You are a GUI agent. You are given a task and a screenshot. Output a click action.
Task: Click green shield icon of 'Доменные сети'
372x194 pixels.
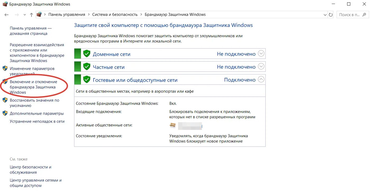pos(87,54)
